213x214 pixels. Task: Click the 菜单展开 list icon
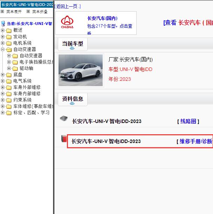[x=2, y=12]
